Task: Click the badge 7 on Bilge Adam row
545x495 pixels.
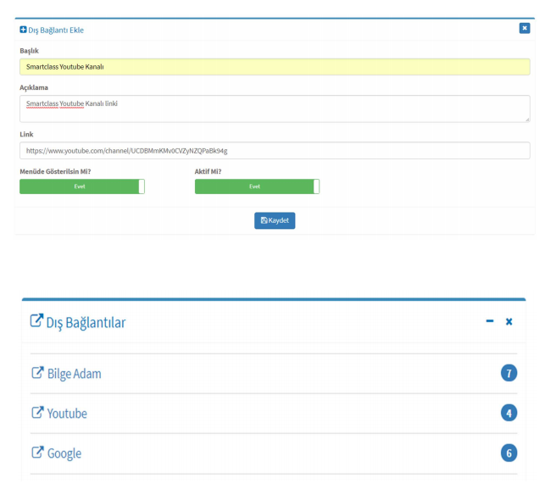Action: point(509,373)
